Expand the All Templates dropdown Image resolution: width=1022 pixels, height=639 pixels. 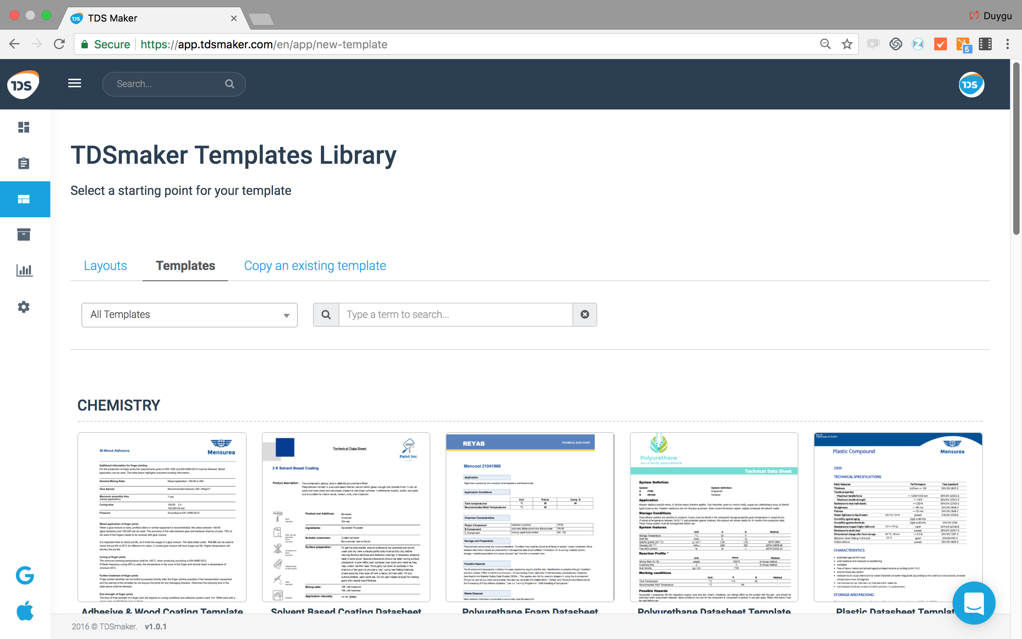[x=189, y=315]
